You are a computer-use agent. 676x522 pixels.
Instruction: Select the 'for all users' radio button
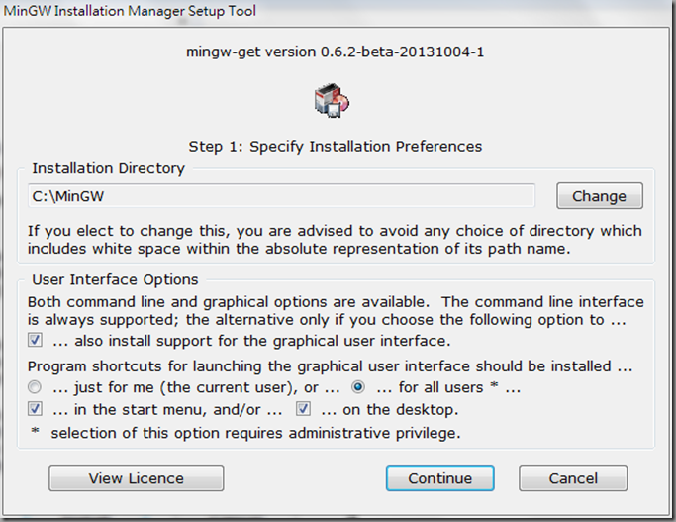[x=358, y=387]
